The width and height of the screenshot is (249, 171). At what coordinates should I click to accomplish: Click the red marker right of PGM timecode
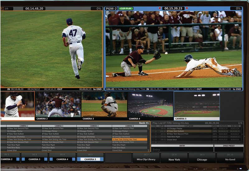point(186,8)
